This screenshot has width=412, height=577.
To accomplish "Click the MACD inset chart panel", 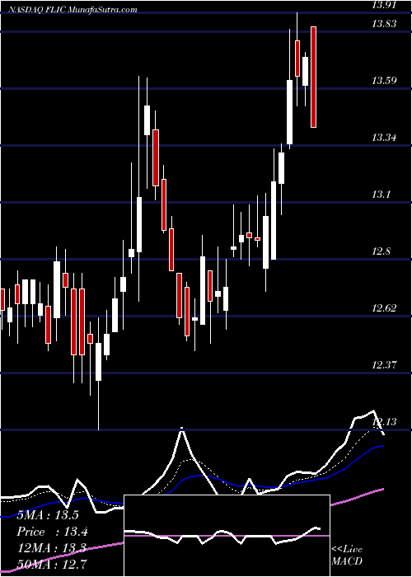I will tap(227, 536).
